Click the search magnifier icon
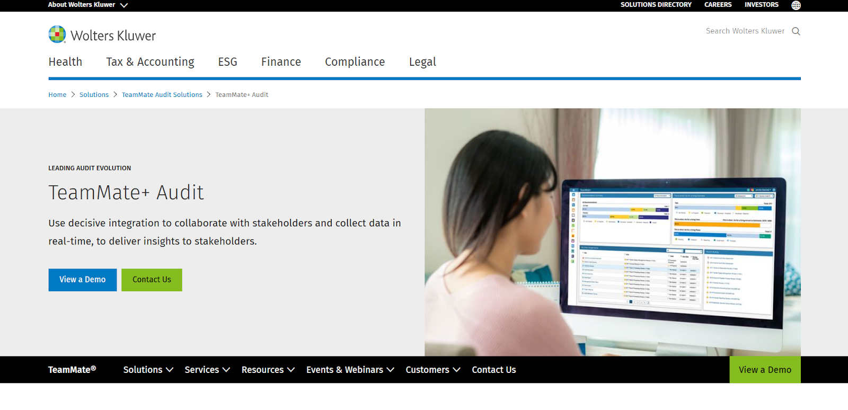The height and width of the screenshot is (410, 848). (x=796, y=31)
